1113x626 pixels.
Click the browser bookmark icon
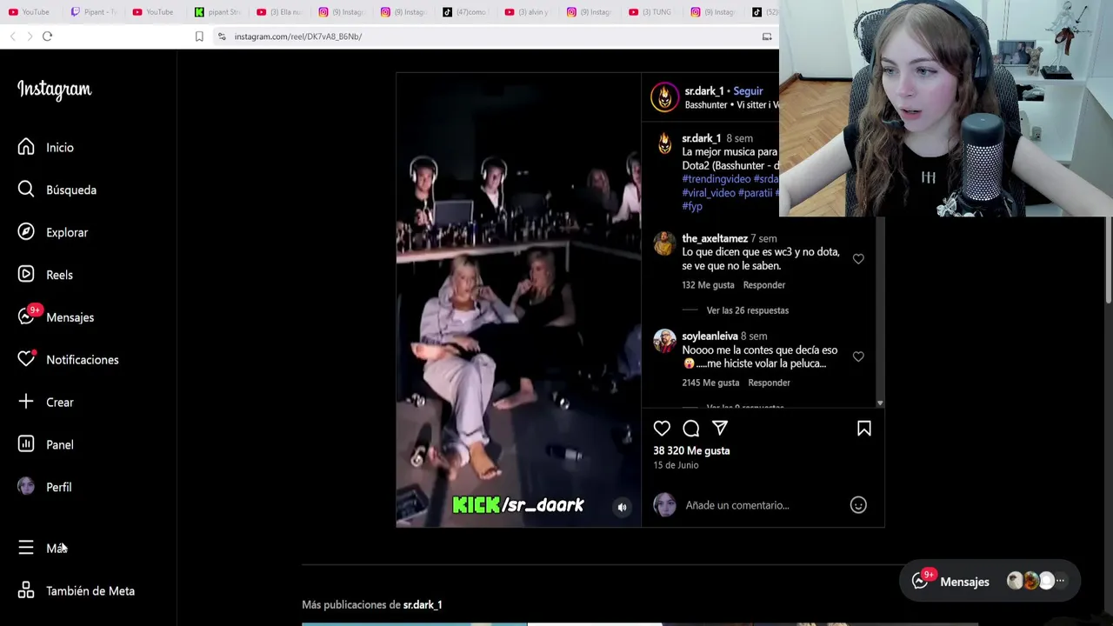click(x=199, y=37)
